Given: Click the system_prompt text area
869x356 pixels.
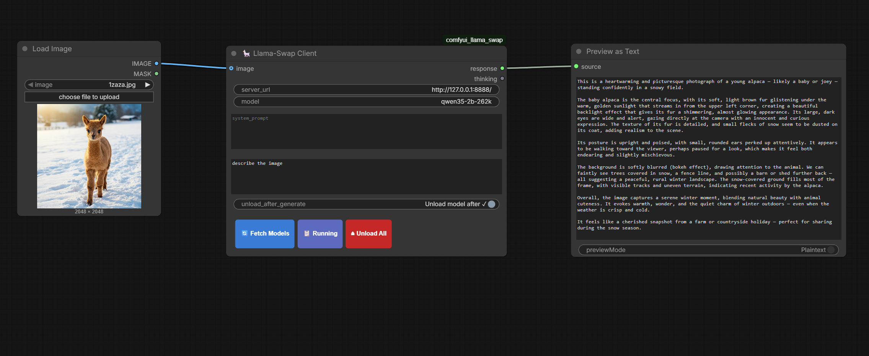Looking at the screenshot, I should (367, 132).
